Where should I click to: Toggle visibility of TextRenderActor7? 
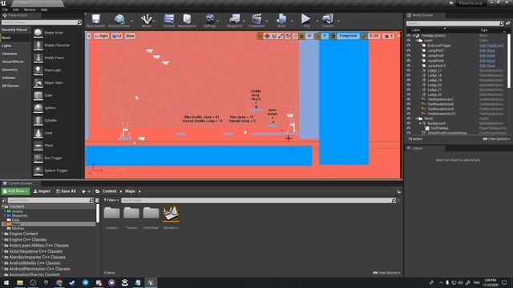tap(409, 99)
